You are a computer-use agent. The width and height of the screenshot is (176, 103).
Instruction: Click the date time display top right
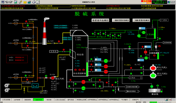click(159, 2)
